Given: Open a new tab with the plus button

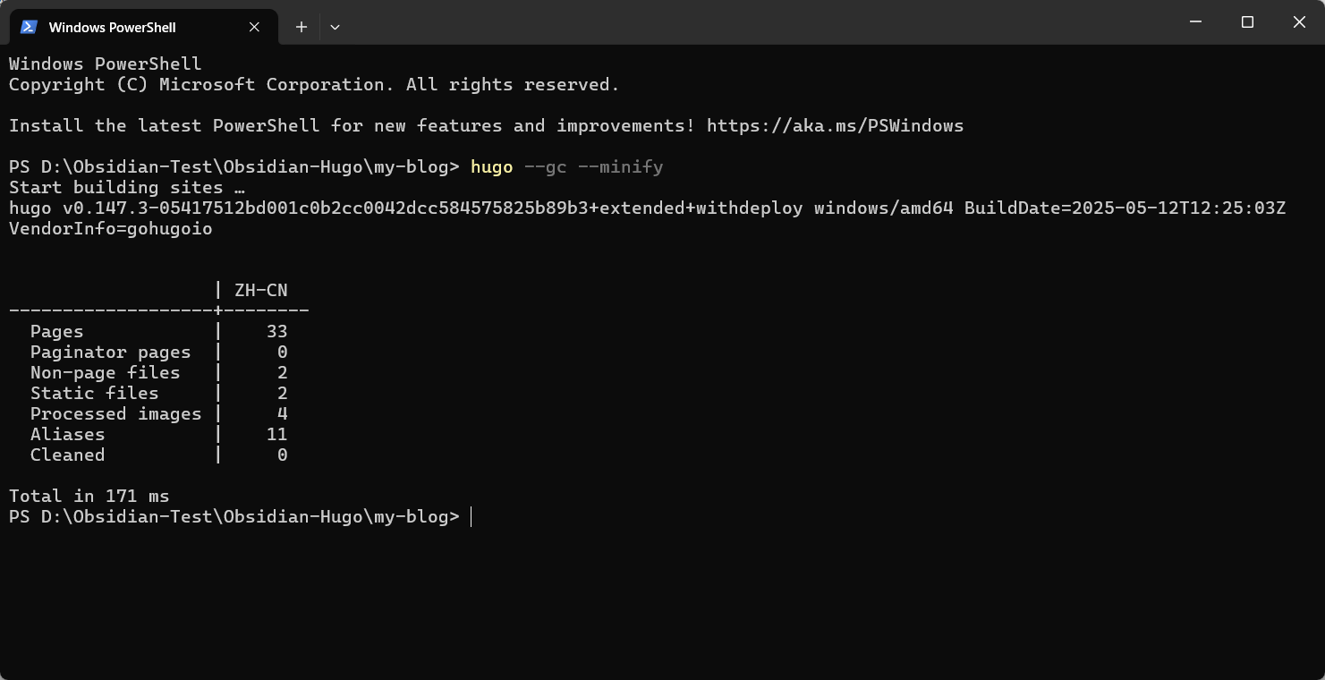Looking at the screenshot, I should tap(302, 27).
